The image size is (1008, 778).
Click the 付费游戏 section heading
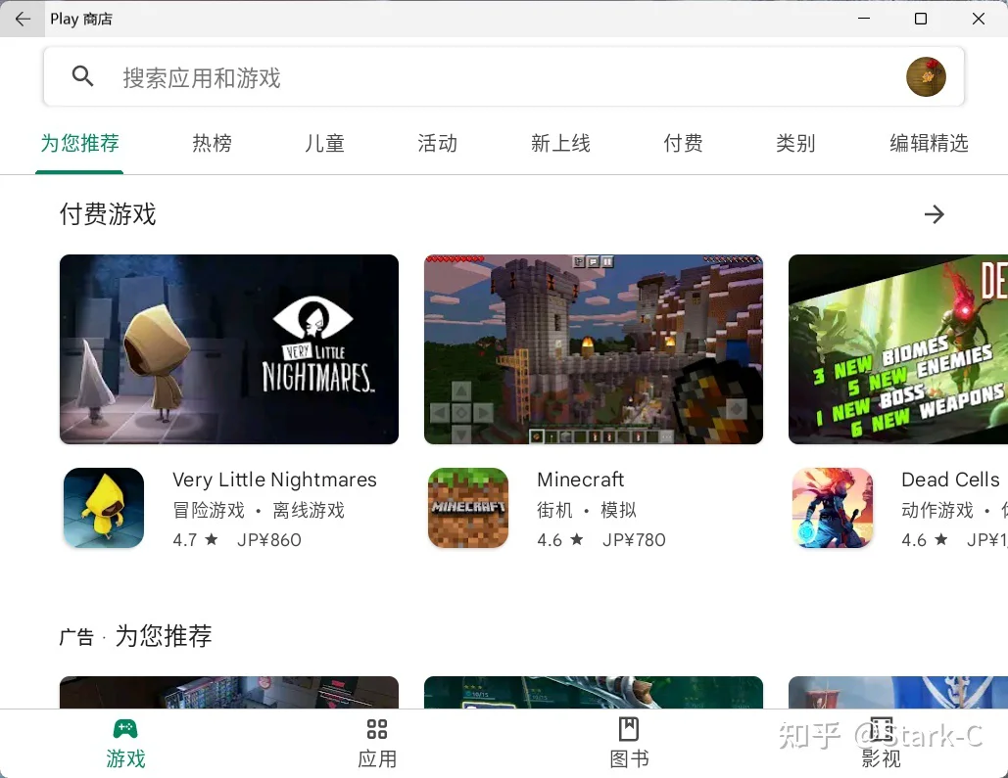(108, 214)
